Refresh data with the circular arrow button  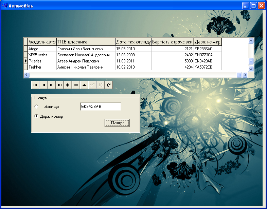108,85
